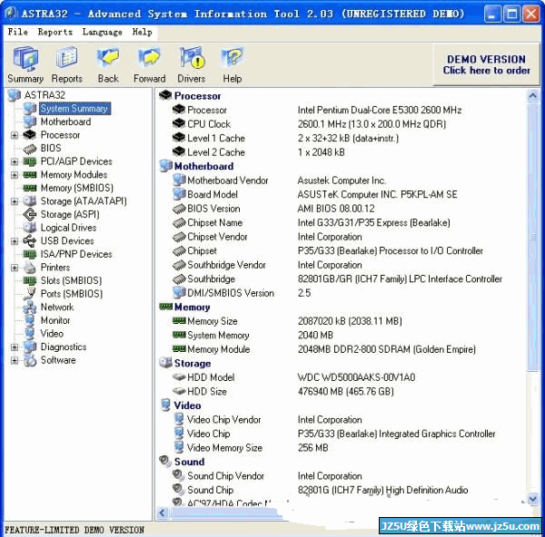The height and width of the screenshot is (537, 545).
Task: Click the Logical Drives icon in tree
Action: [x=30, y=228]
